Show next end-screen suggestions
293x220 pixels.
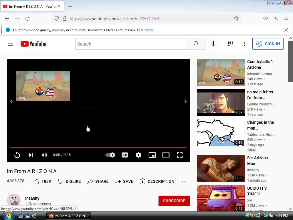coord(185,101)
